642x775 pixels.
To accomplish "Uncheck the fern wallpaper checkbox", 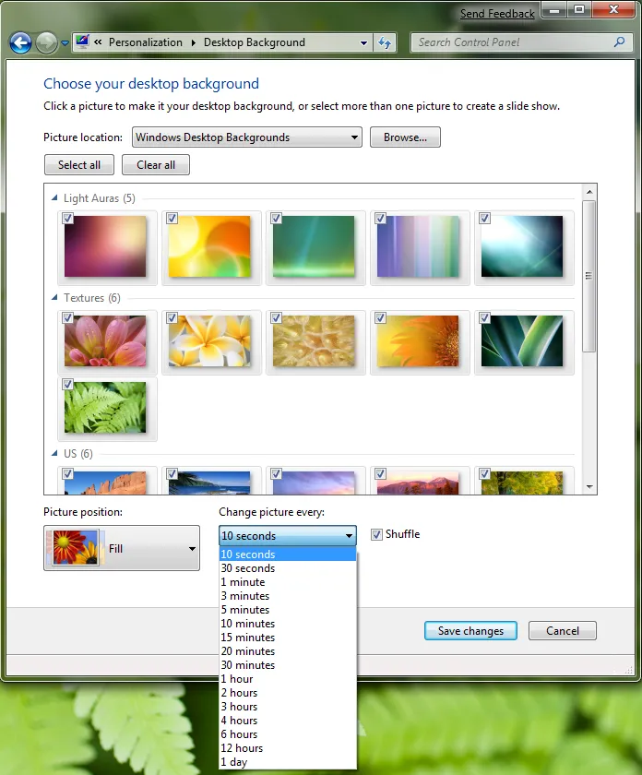I will pos(67,384).
